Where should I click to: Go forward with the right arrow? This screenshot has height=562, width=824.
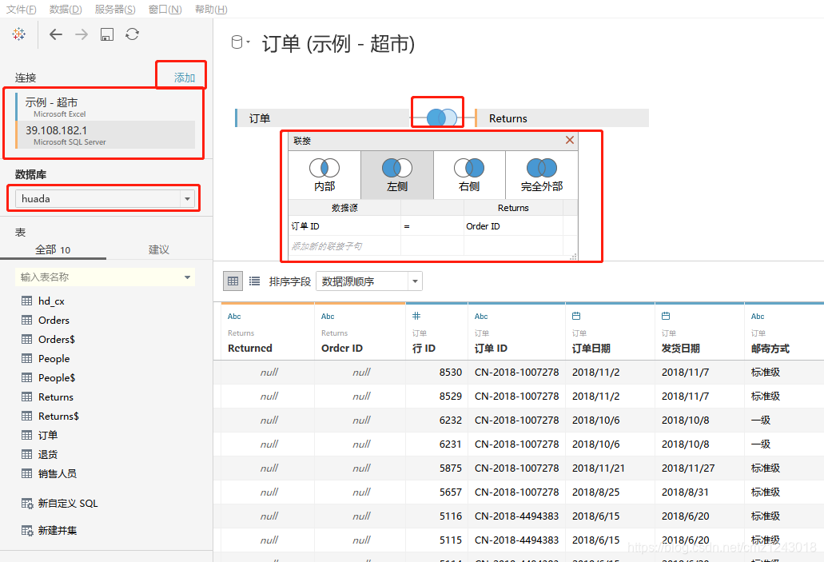click(x=82, y=34)
